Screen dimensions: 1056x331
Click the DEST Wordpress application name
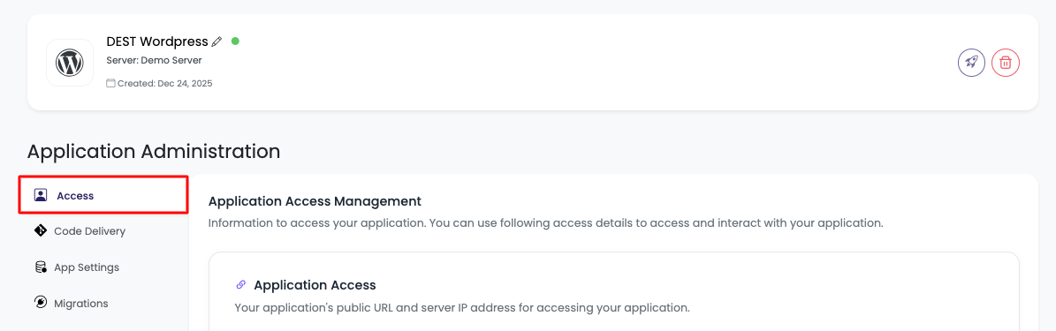(x=157, y=41)
